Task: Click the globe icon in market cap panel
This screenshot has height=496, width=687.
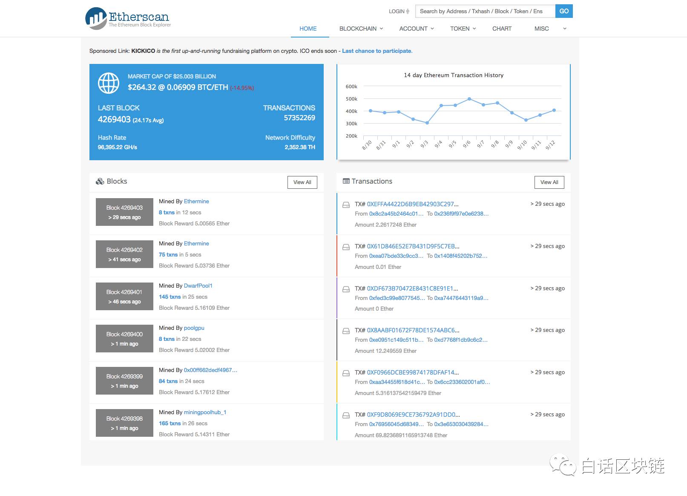Action: tap(109, 83)
